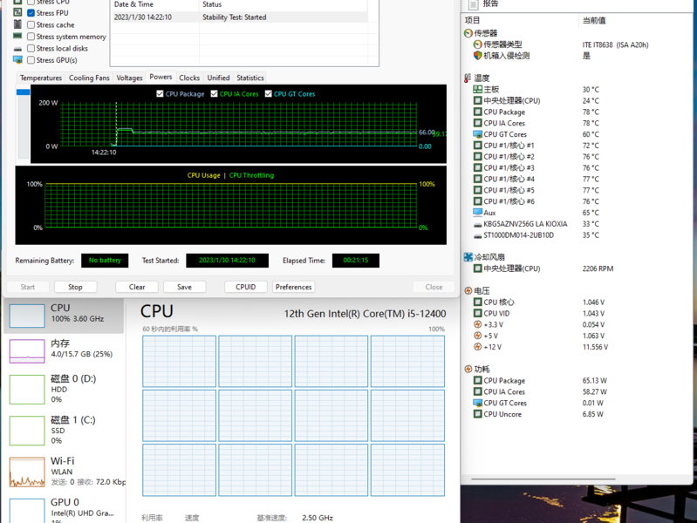Click the sensor icon beside 传感器
The image size is (697, 523).
click(468, 33)
